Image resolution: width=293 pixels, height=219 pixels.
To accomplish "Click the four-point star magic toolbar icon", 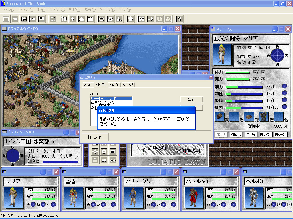I will click(72, 19).
